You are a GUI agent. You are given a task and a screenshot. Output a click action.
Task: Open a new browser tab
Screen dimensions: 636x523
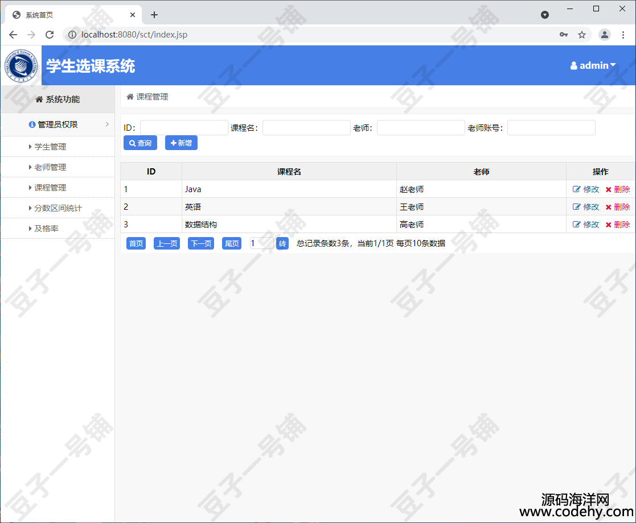pyautogui.click(x=154, y=15)
